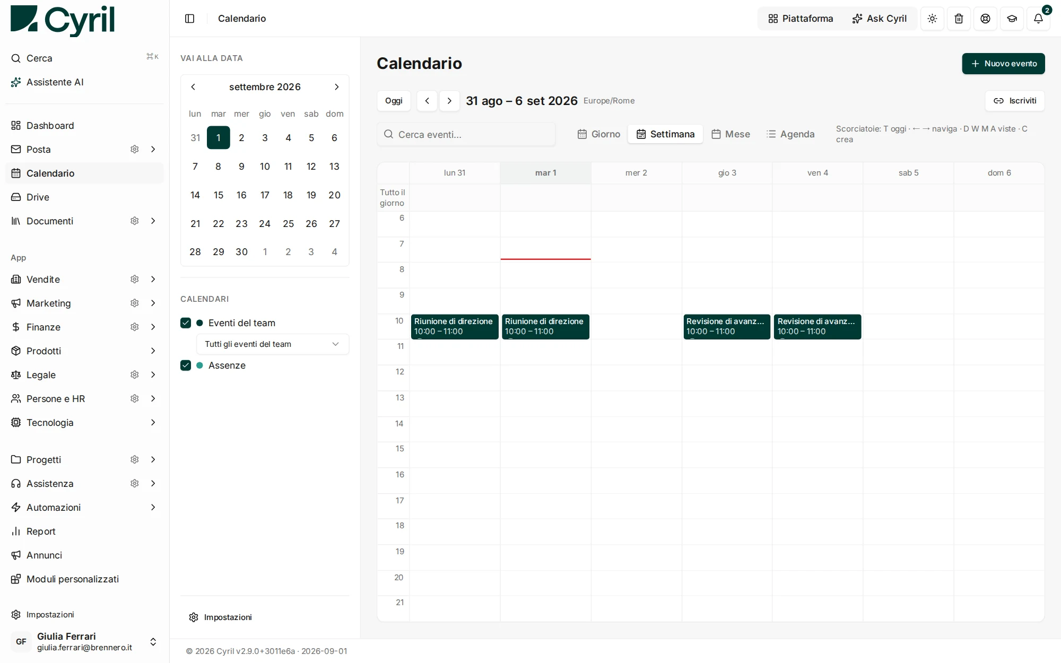This screenshot has width=1061, height=663.
Task: Open Tutti gli eventi del team dropdown
Action: click(273, 344)
